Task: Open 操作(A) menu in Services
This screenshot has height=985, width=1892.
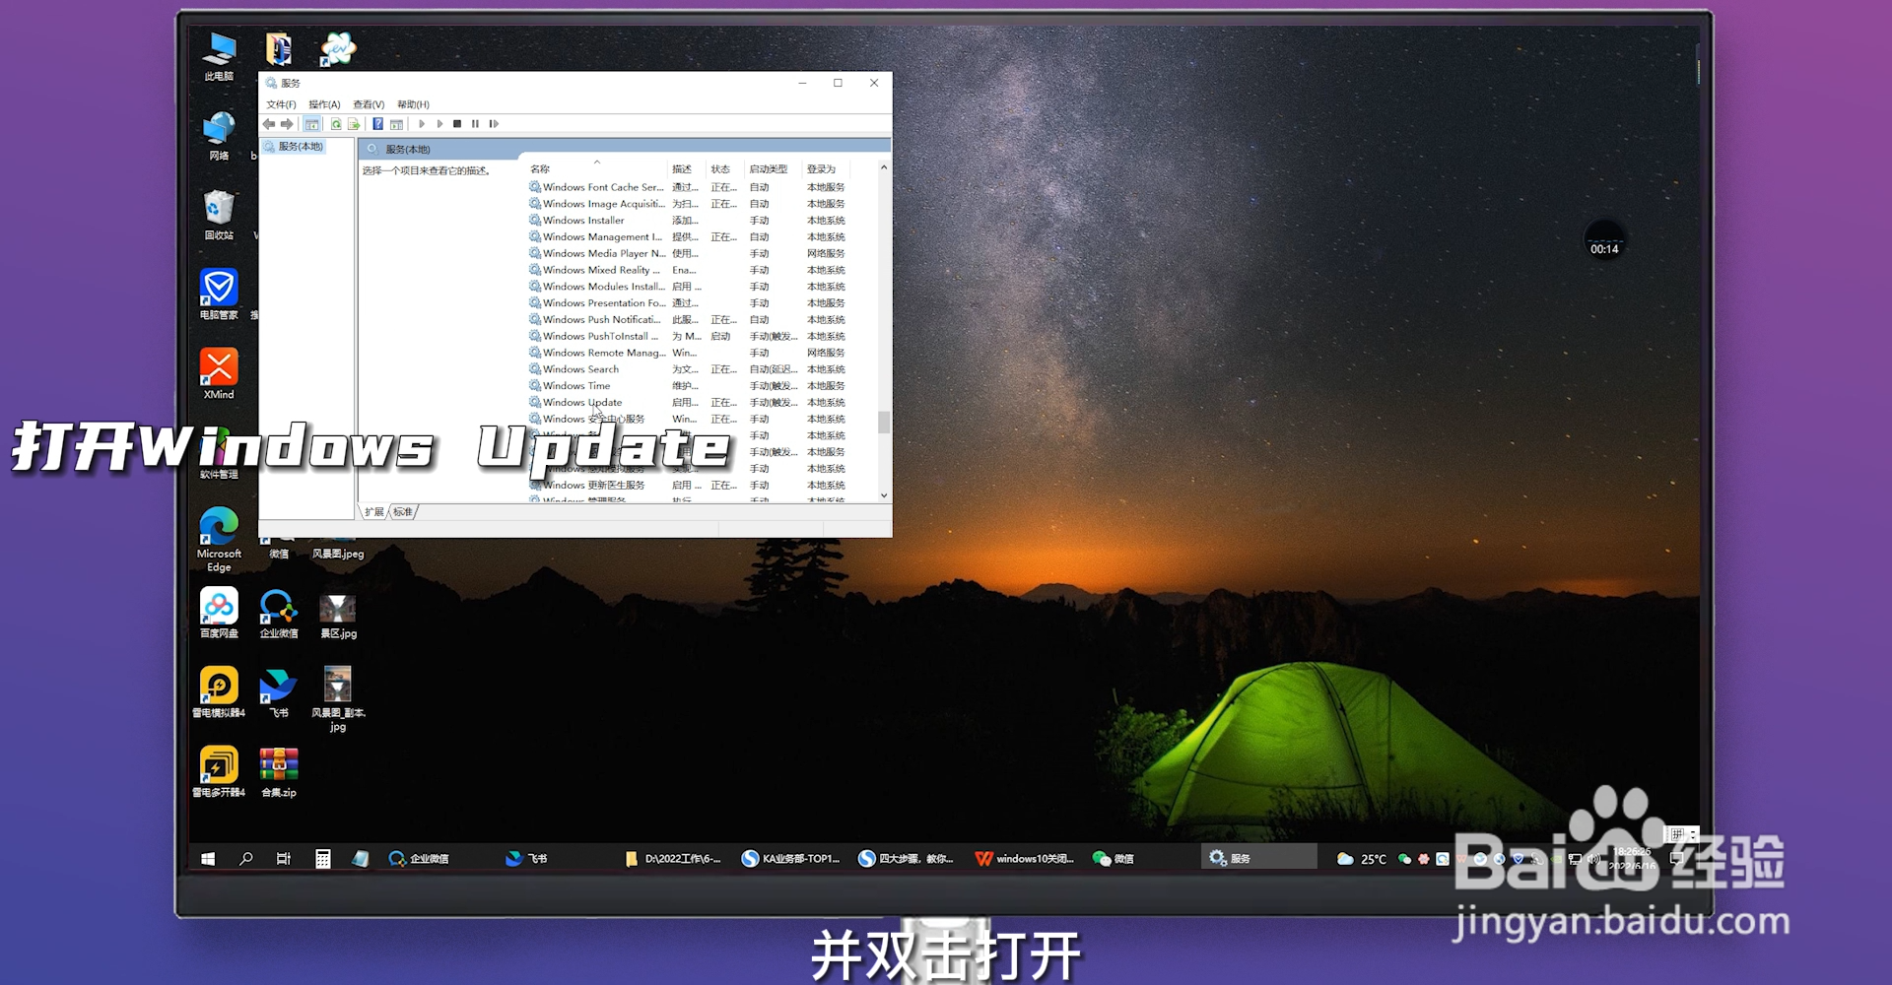Action: coord(324,104)
